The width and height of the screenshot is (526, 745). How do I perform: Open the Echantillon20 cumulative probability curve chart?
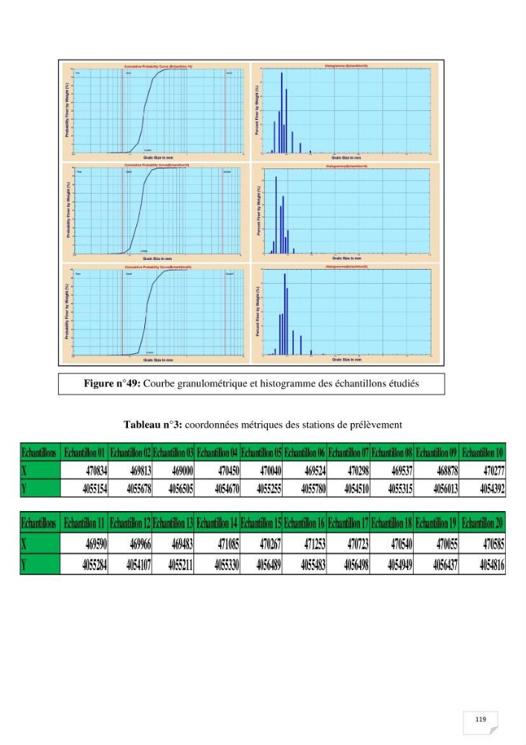click(155, 314)
